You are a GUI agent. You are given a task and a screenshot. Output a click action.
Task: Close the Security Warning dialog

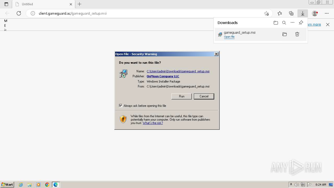coord(216,54)
